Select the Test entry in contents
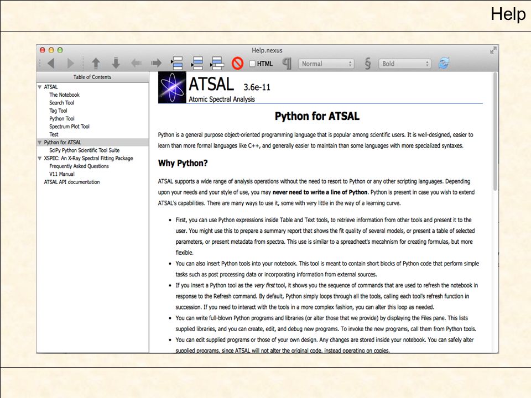The width and height of the screenshot is (531, 398). click(54, 134)
